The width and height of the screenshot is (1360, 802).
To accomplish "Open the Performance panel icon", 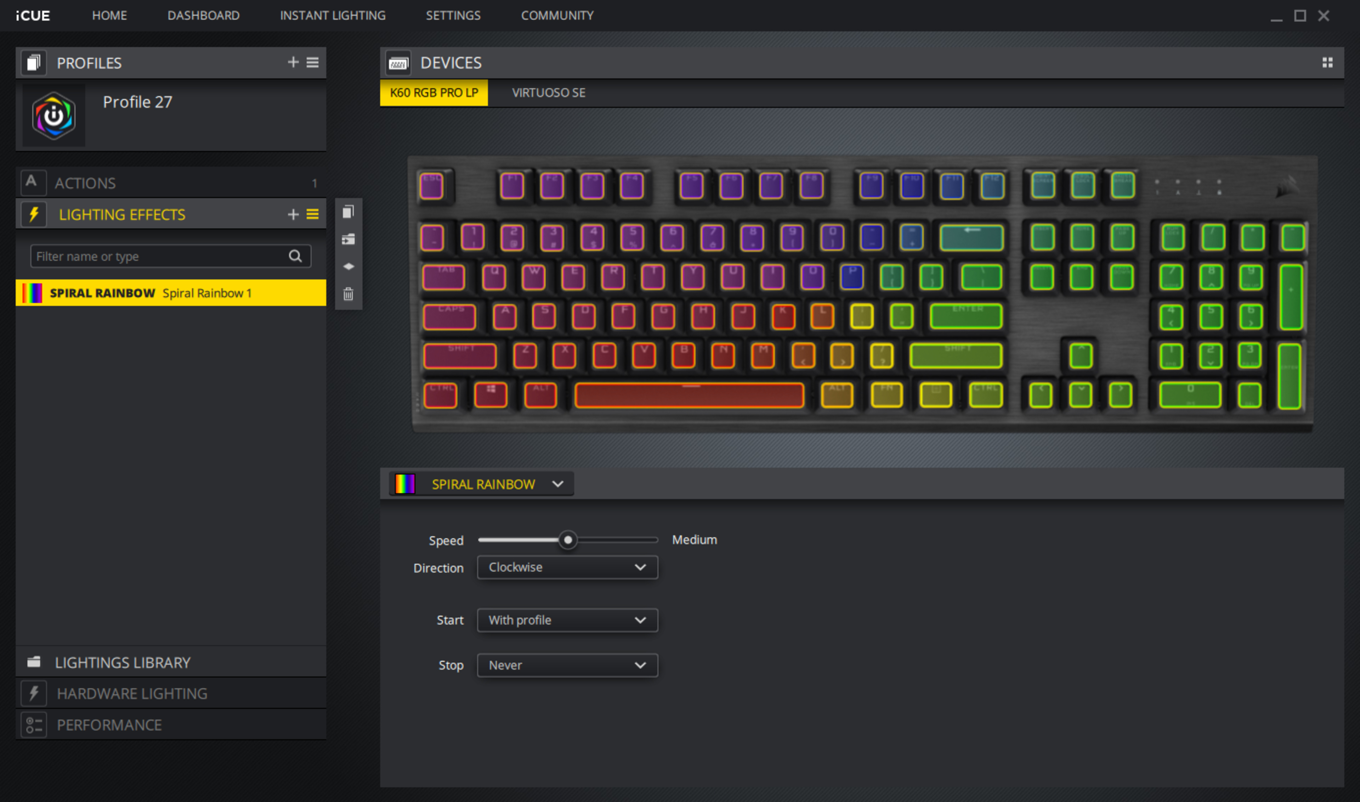I will pos(34,724).
